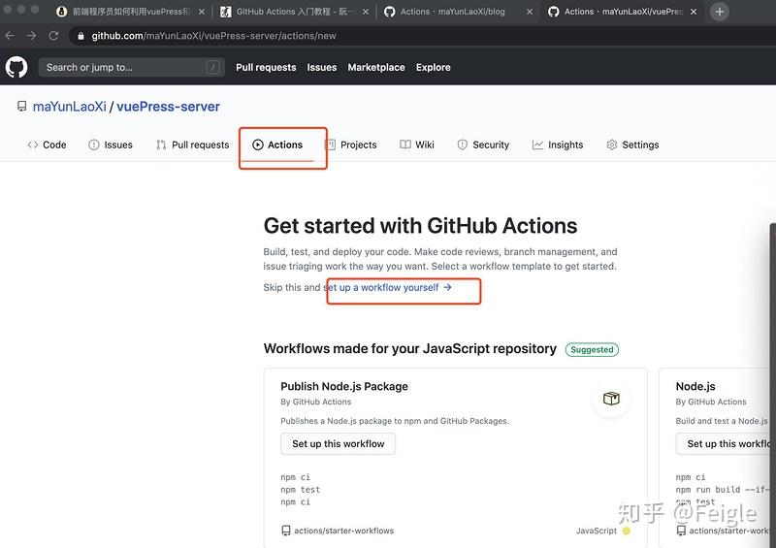Click 'Set up this workflow' for Publish Node.js
Screen dimensions: 776x548
click(339, 443)
